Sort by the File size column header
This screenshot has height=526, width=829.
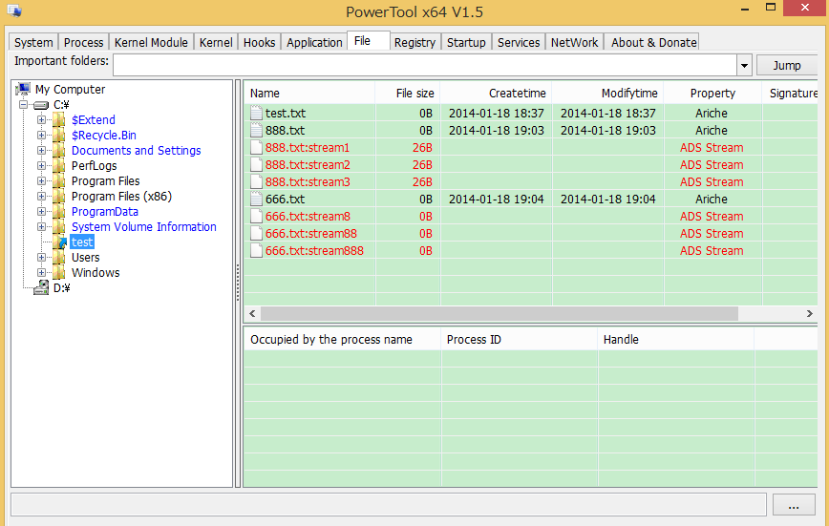pyautogui.click(x=408, y=93)
